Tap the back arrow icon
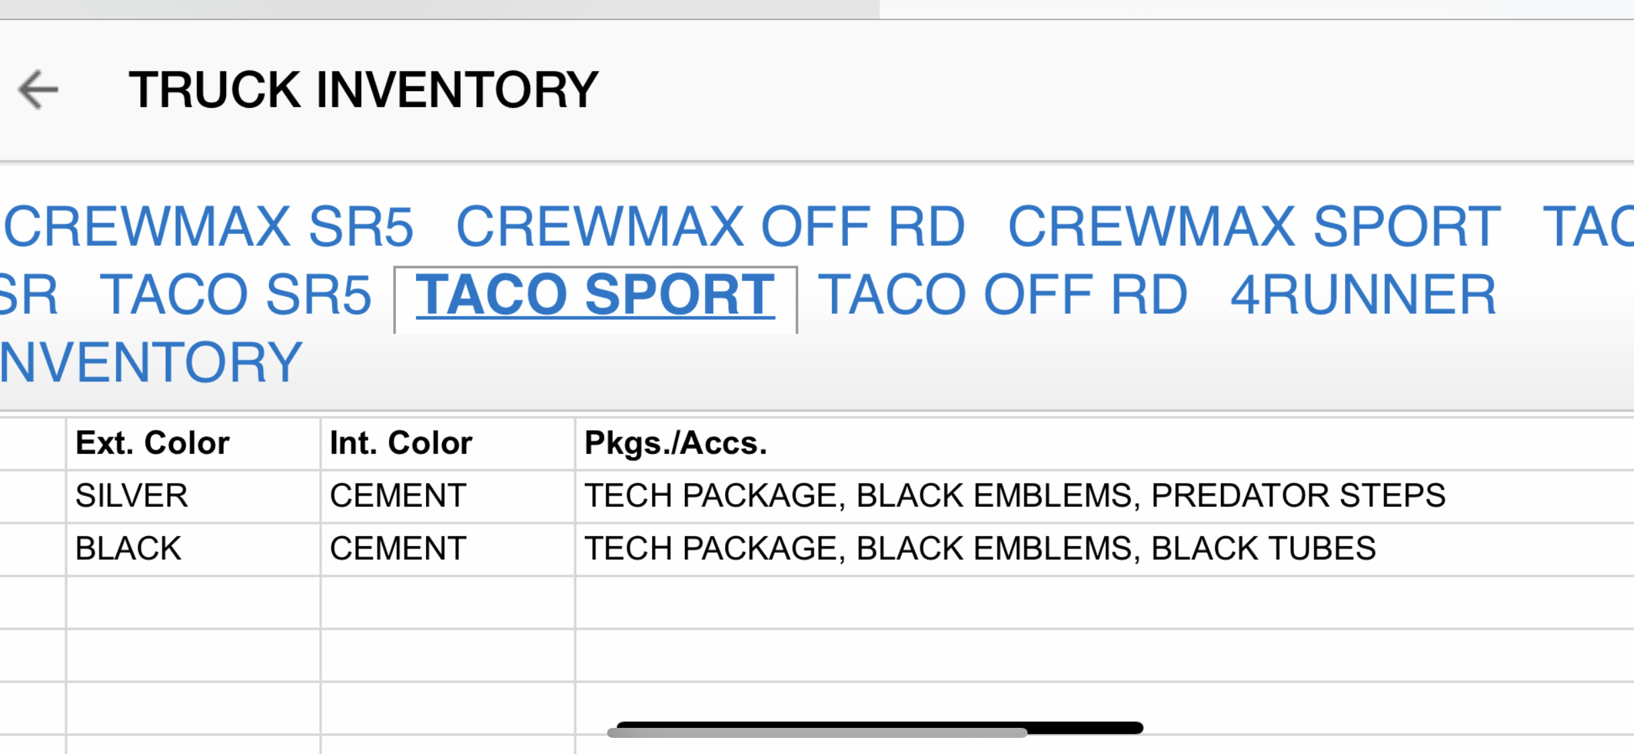 pyautogui.click(x=38, y=89)
